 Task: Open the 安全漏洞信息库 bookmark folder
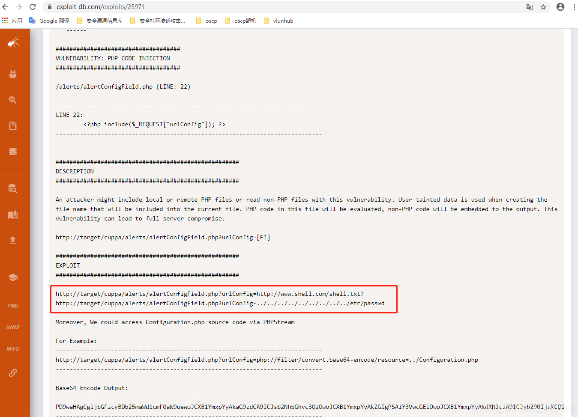point(100,21)
